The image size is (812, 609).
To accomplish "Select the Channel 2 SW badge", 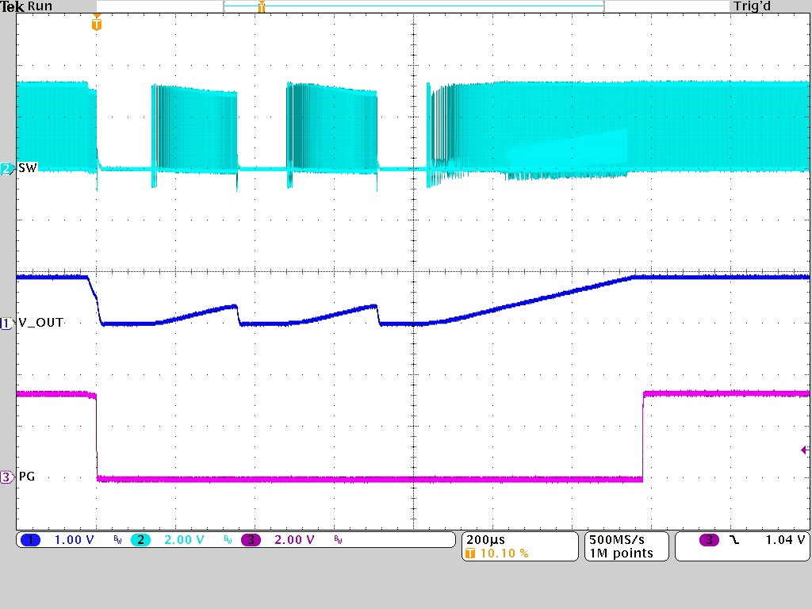I will click(x=6, y=167).
